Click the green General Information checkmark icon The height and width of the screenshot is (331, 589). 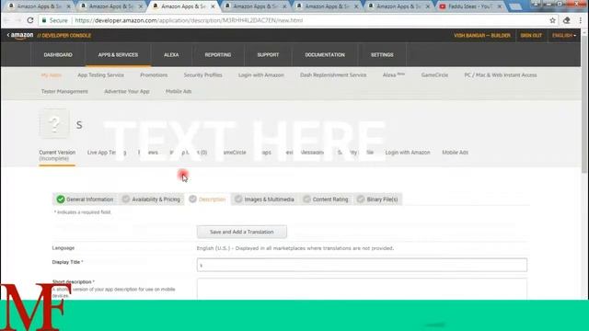[61, 199]
